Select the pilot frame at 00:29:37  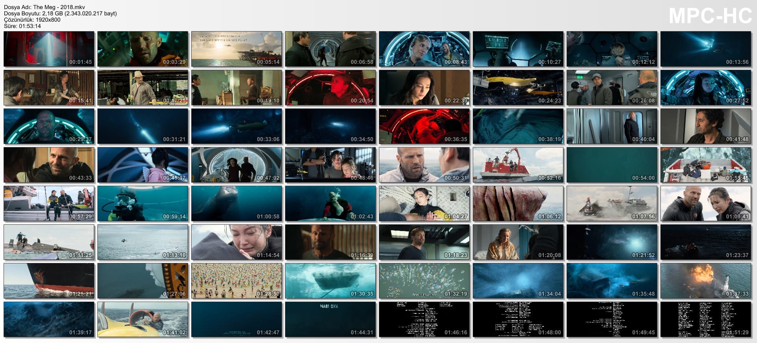(x=49, y=126)
